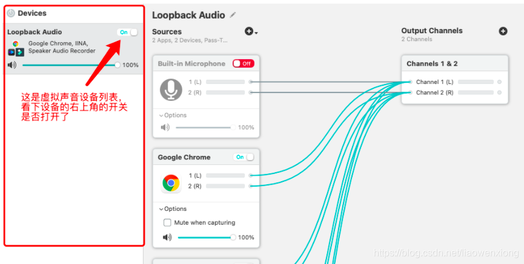This screenshot has height=264, width=524.
Task: Click the Loopback Audio main title
Action: click(x=188, y=15)
